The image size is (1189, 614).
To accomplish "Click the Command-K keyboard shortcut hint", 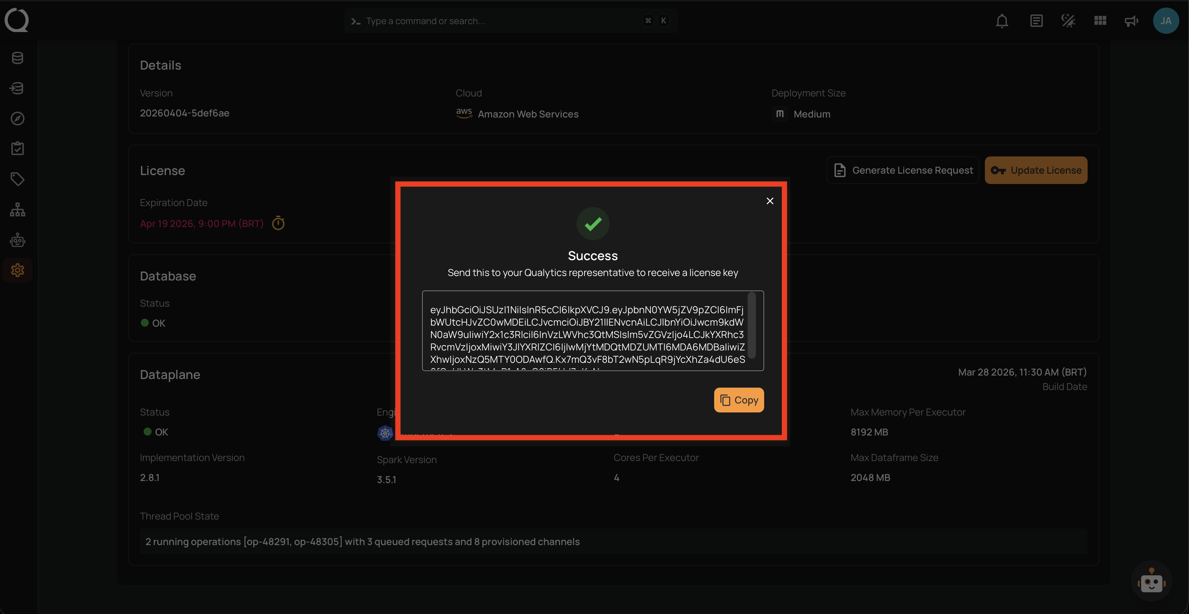I will (x=656, y=21).
